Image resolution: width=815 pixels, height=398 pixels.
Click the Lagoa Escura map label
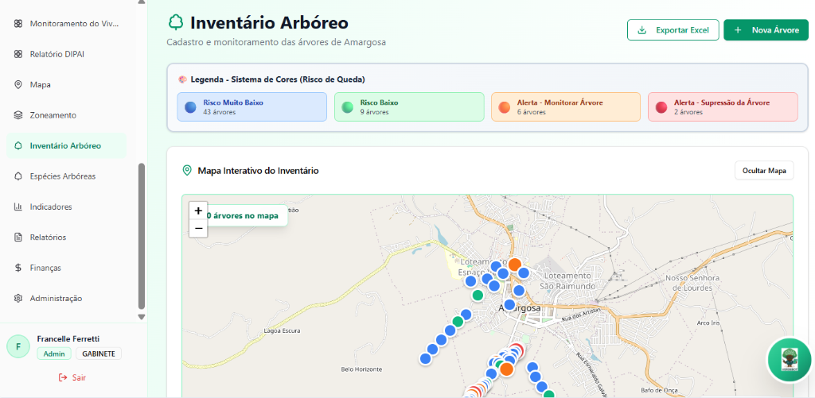tap(283, 330)
